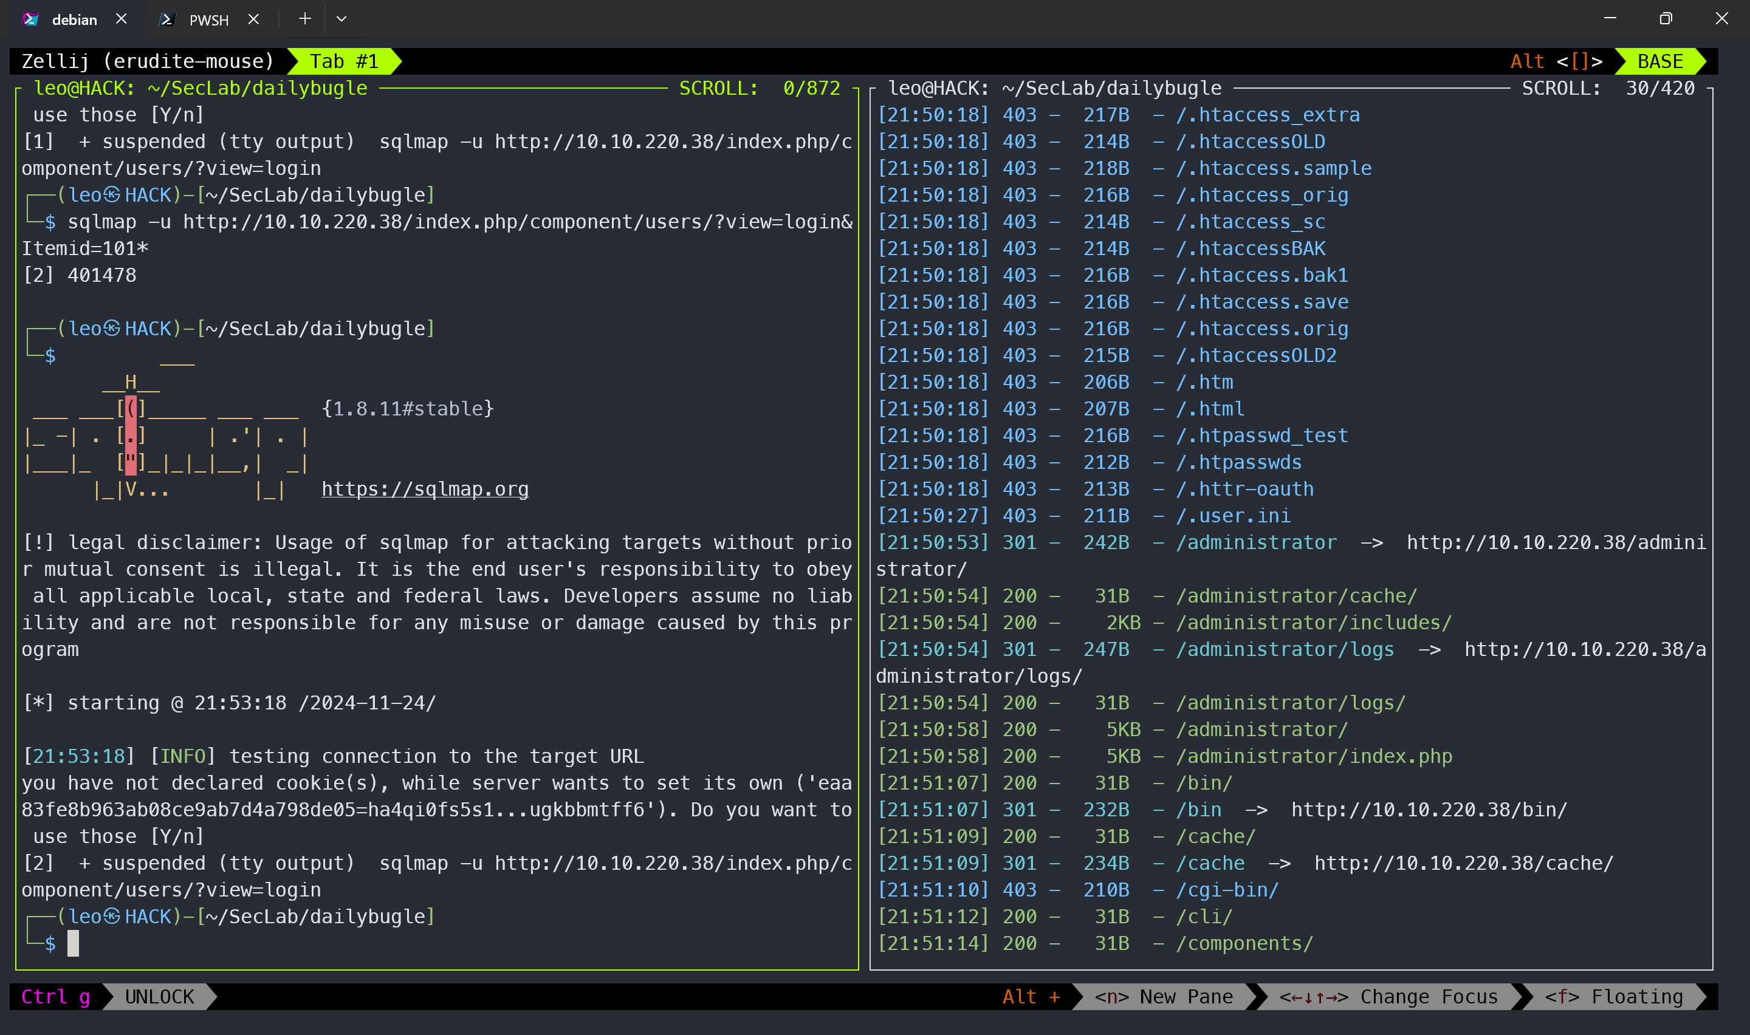Click the legal disclaimer text
The height and width of the screenshot is (1035, 1750).
click(437, 596)
